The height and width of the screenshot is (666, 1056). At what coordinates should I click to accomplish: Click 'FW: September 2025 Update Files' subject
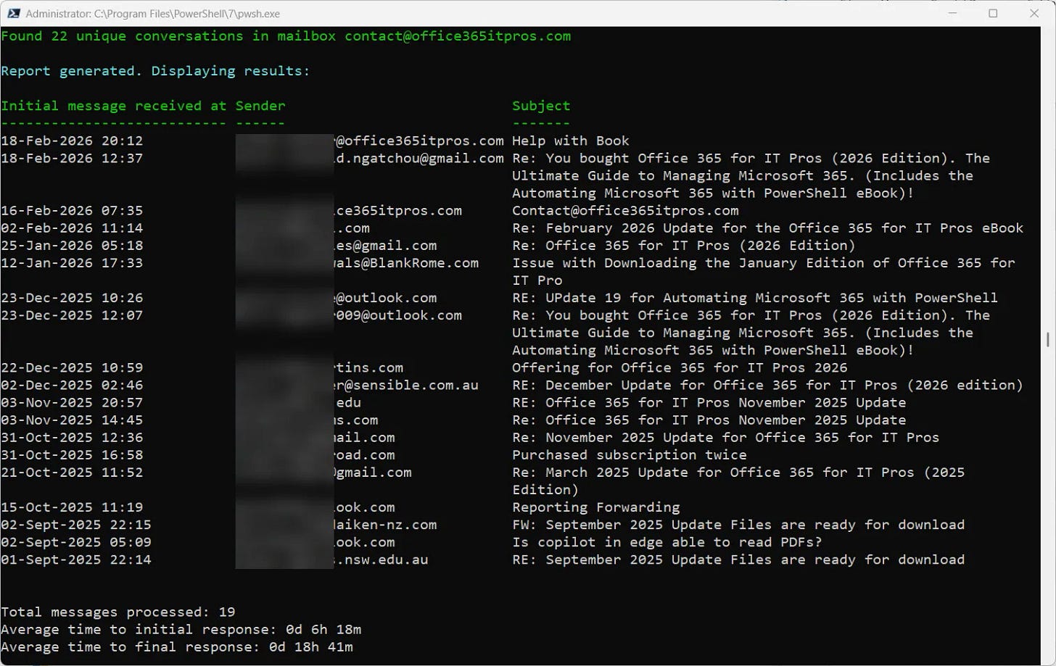[738, 525]
